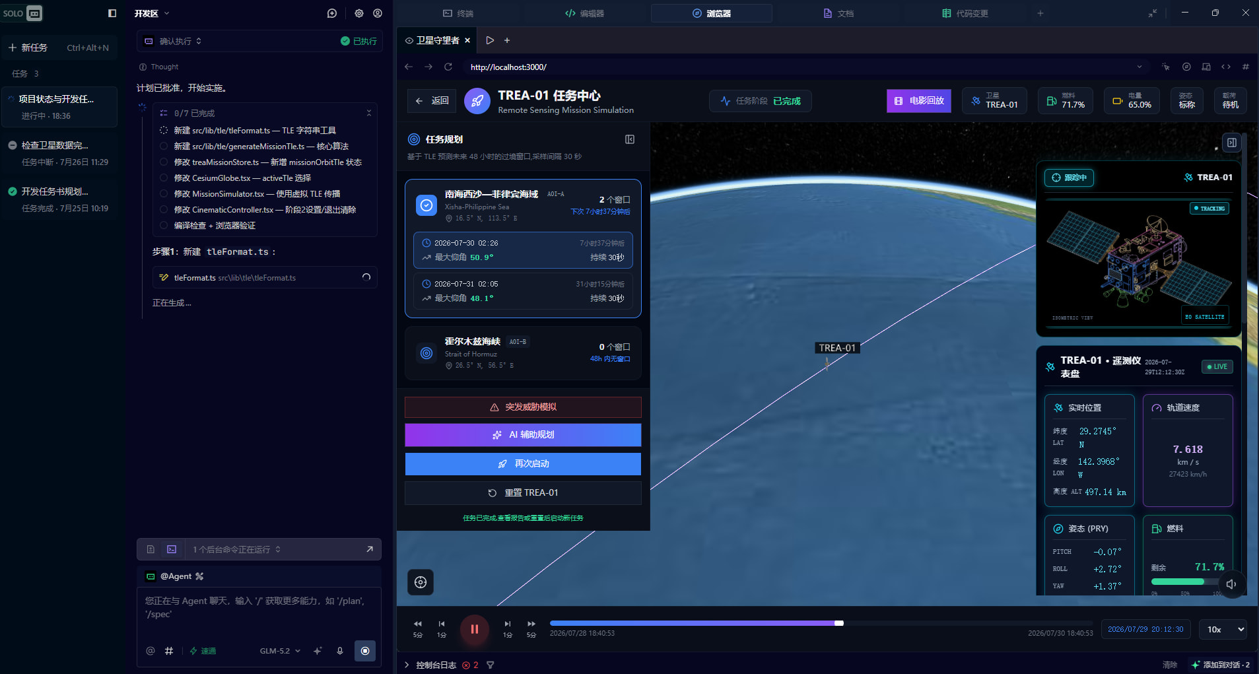Click the 返回 back button
The image size is (1259, 674).
click(432, 100)
